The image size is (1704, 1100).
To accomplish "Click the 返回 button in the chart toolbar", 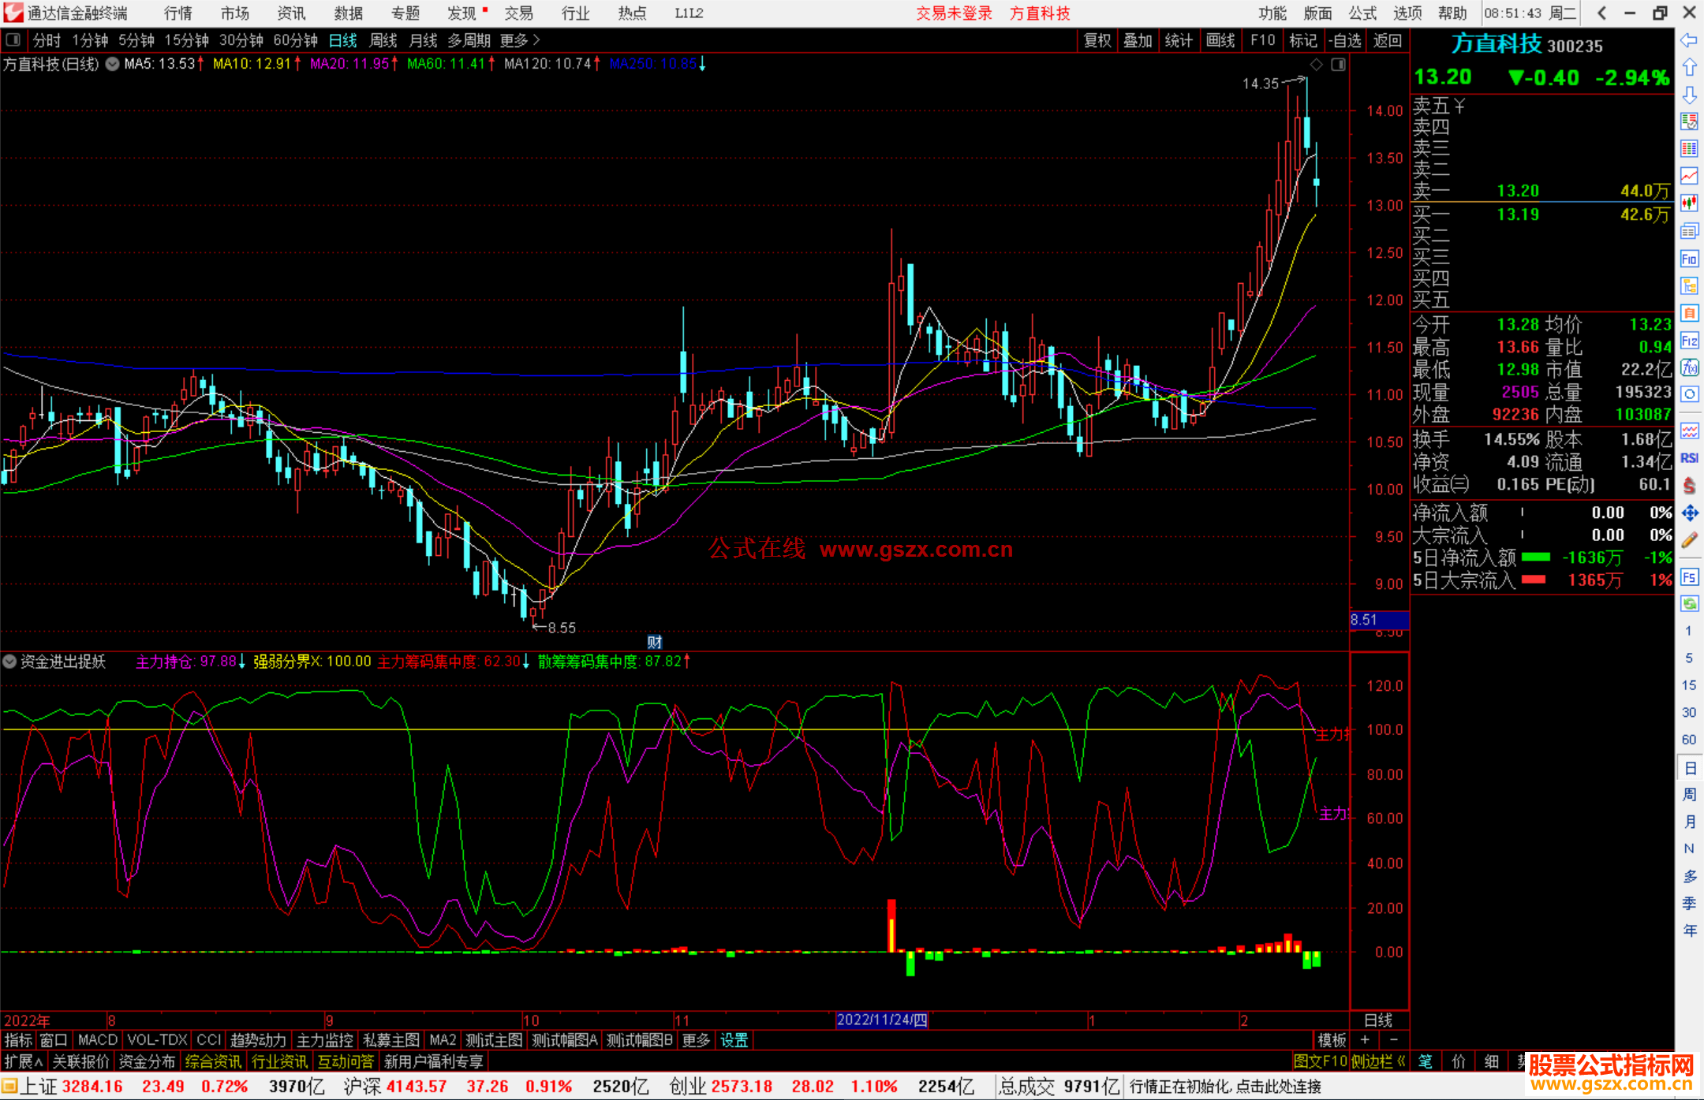I will [1387, 40].
